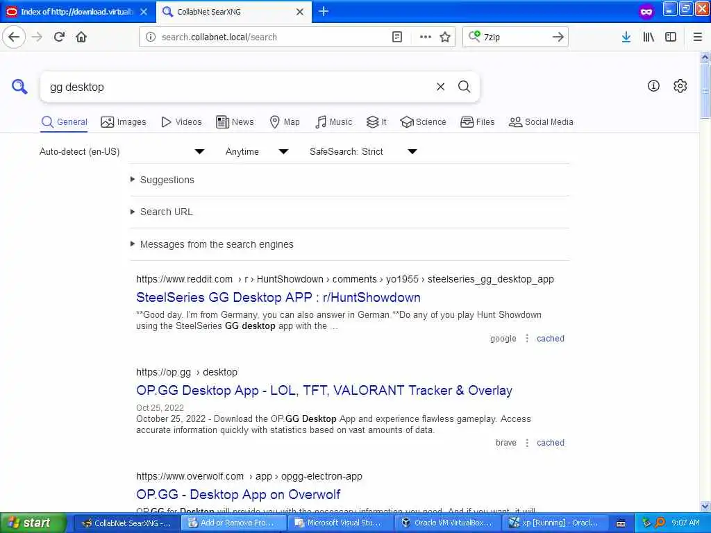The height and width of the screenshot is (533, 711).
Task: Switch to the News category tab
Action: [235, 122]
